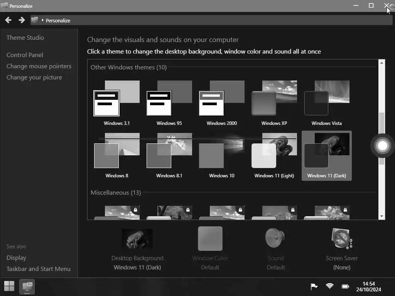Open Window Color swatch setting
The height and width of the screenshot is (296, 395).
210,239
